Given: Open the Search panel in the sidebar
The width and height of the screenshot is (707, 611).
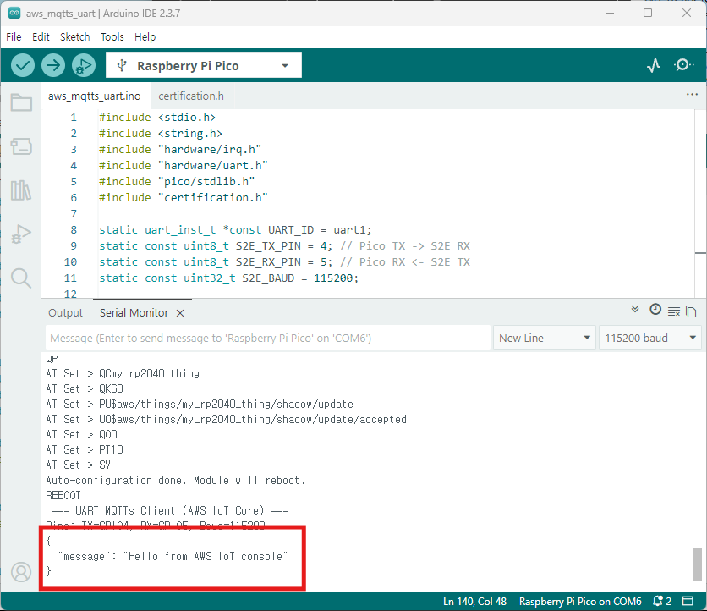Looking at the screenshot, I should point(21,278).
